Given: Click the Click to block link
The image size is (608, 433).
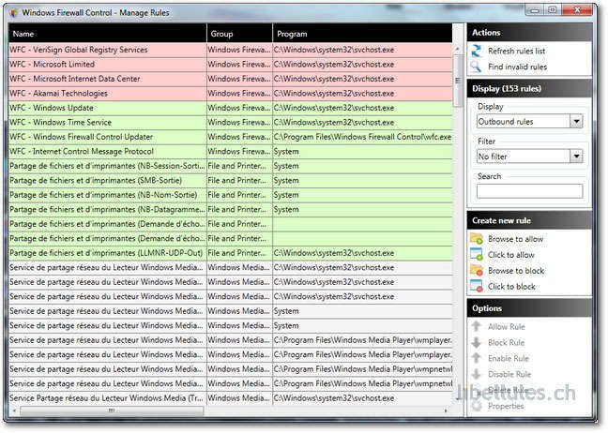Looking at the screenshot, I should click(x=511, y=287).
